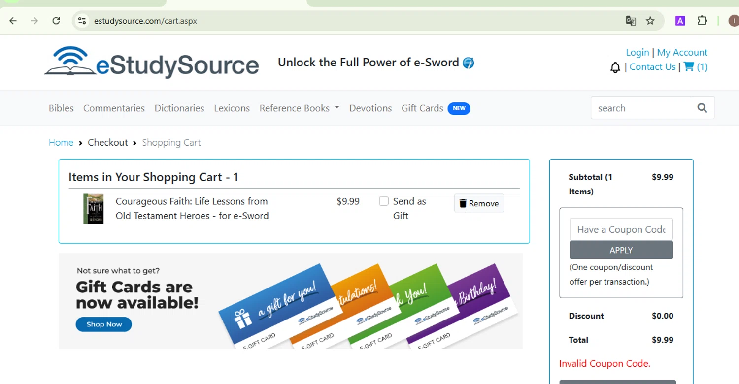Click the Gift Cards are now available banner
The height and width of the screenshot is (384, 739).
click(291, 301)
